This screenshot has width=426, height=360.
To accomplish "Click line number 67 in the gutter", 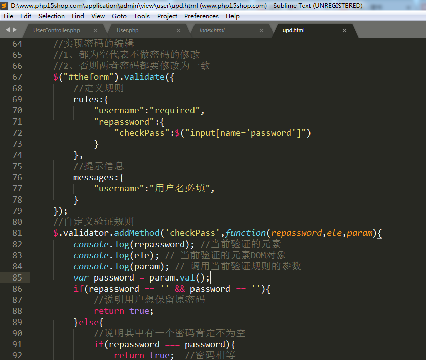I will coord(17,77).
